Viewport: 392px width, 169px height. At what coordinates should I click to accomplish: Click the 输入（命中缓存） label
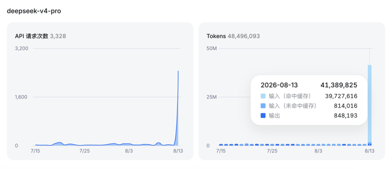(x=290, y=96)
